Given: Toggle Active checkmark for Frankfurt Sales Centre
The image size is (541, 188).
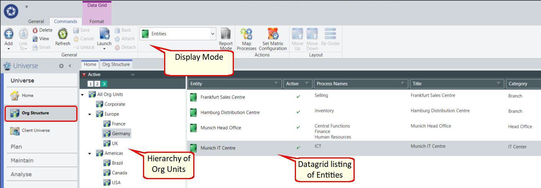Looking at the screenshot, I should (x=298, y=96).
